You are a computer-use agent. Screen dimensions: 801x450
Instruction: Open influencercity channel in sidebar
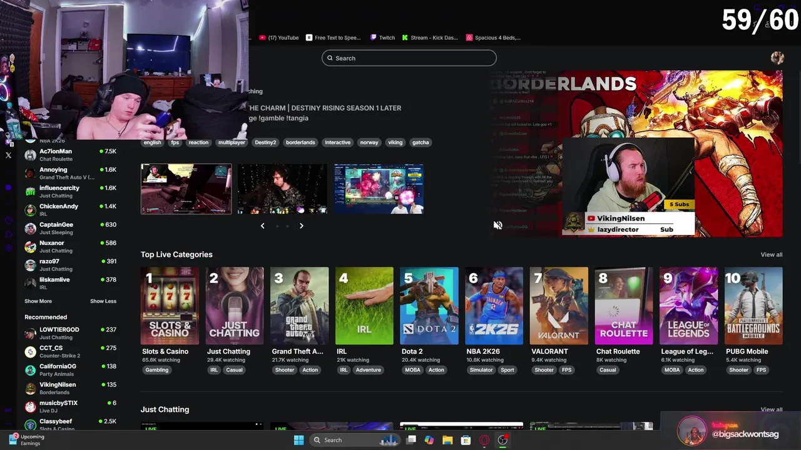[70, 191]
